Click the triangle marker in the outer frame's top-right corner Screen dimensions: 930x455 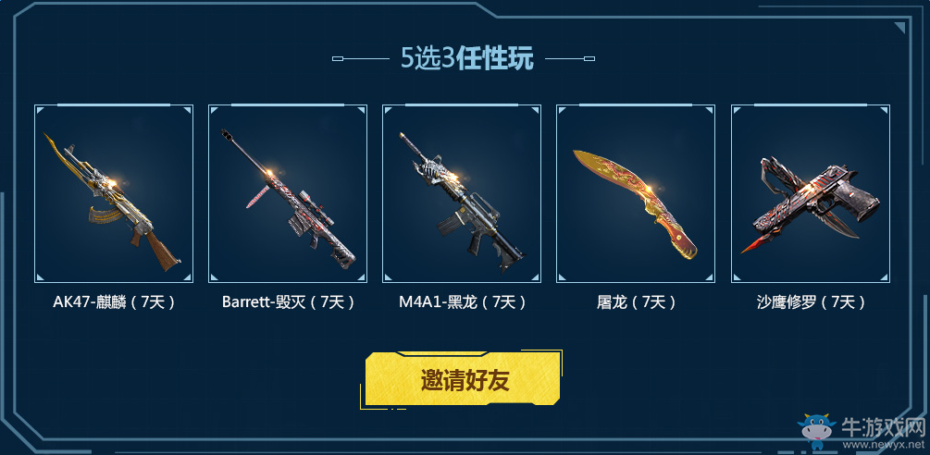pyautogui.click(x=901, y=27)
